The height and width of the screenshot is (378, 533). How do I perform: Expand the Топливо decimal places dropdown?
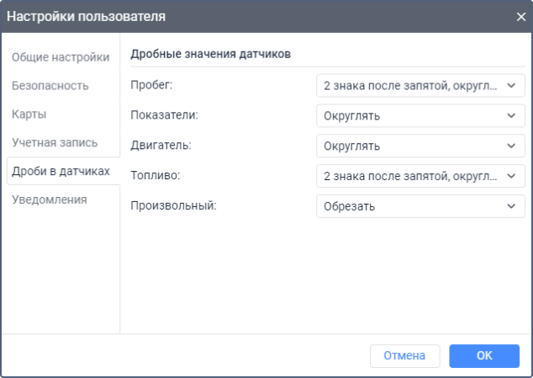(420, 176)
